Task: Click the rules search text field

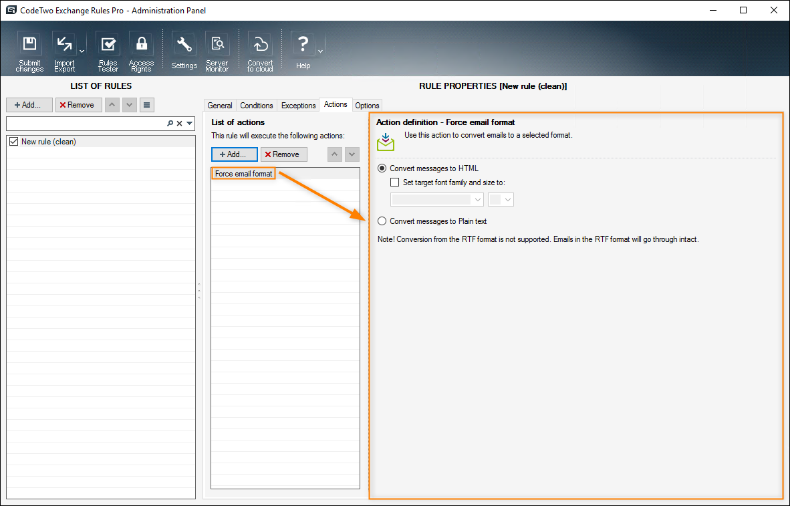Action: coord(86,124)
